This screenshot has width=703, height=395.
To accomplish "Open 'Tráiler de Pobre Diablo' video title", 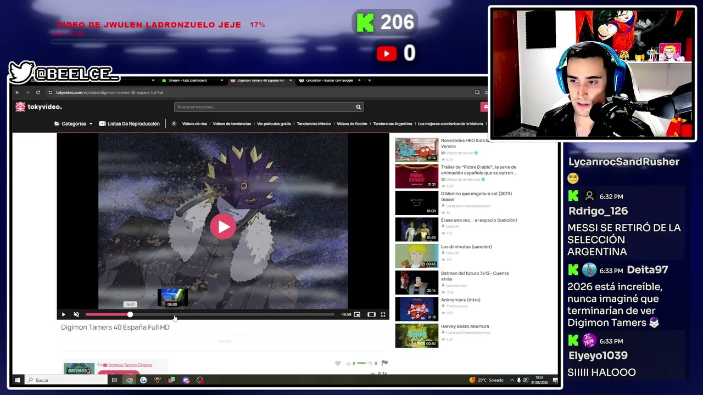I will pos(478,170).
